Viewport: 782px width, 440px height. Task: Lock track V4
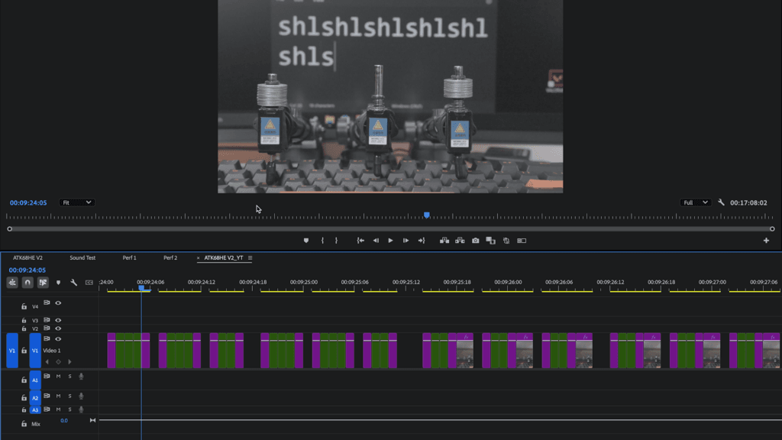click(x=24, y=306)
